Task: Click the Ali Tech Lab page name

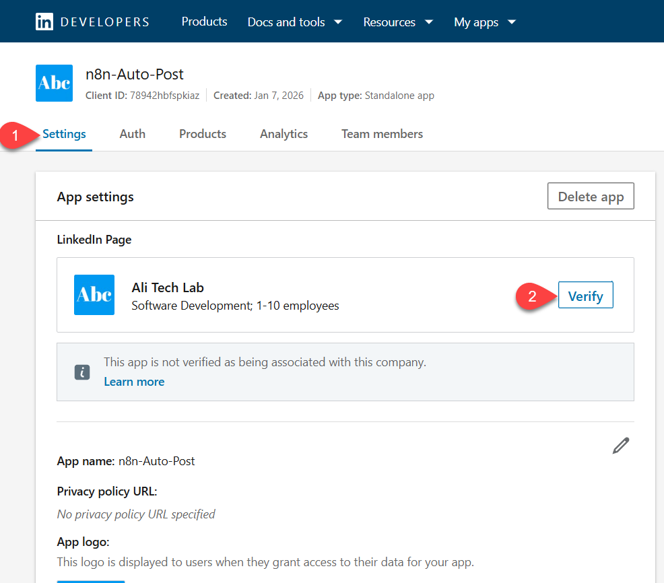Action: click(x=167, y=287)
